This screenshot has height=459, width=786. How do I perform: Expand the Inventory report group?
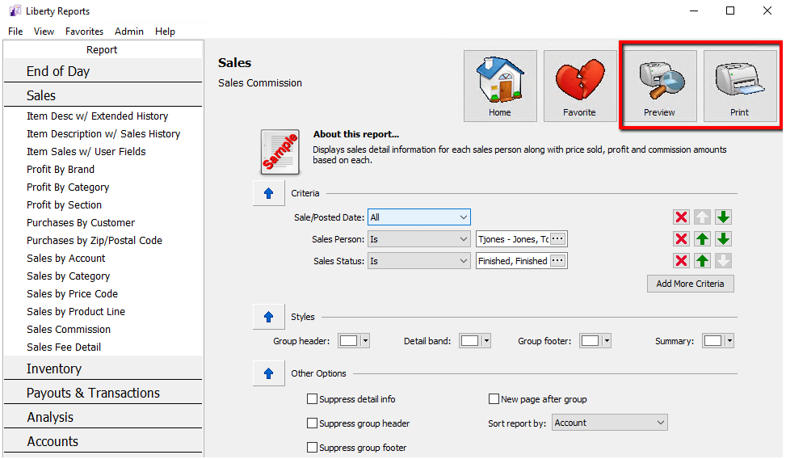[x=103, y=368]
